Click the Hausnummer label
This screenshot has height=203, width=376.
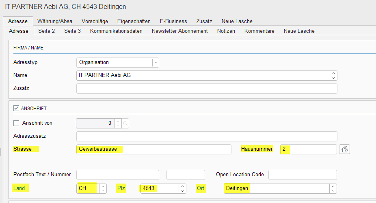tap(257, 149)
